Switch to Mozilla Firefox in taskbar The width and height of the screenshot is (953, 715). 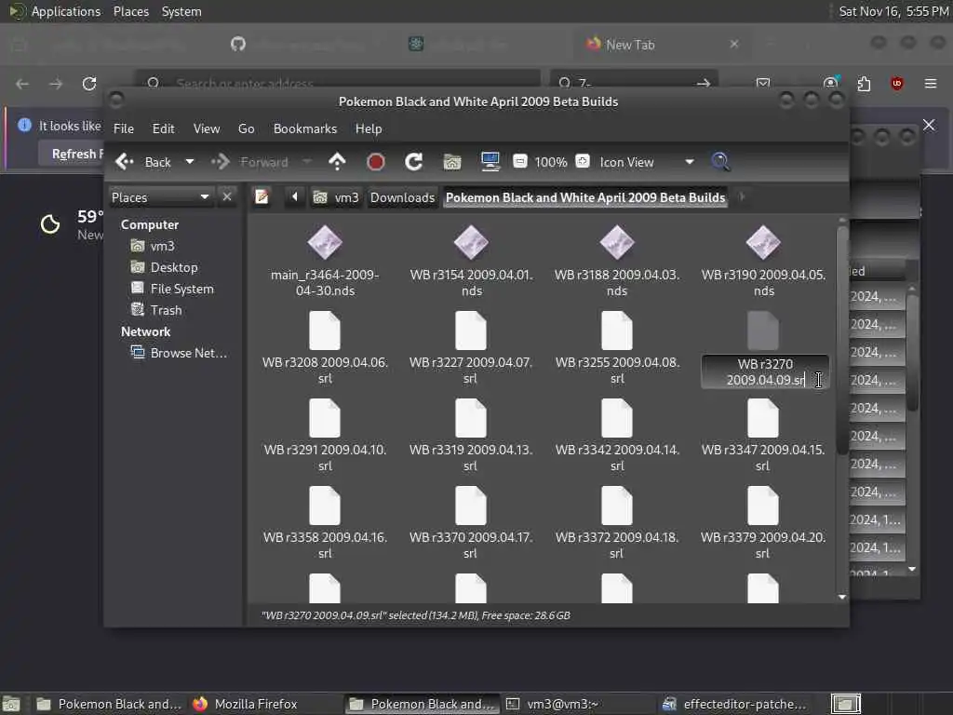(x=246, y=704)
